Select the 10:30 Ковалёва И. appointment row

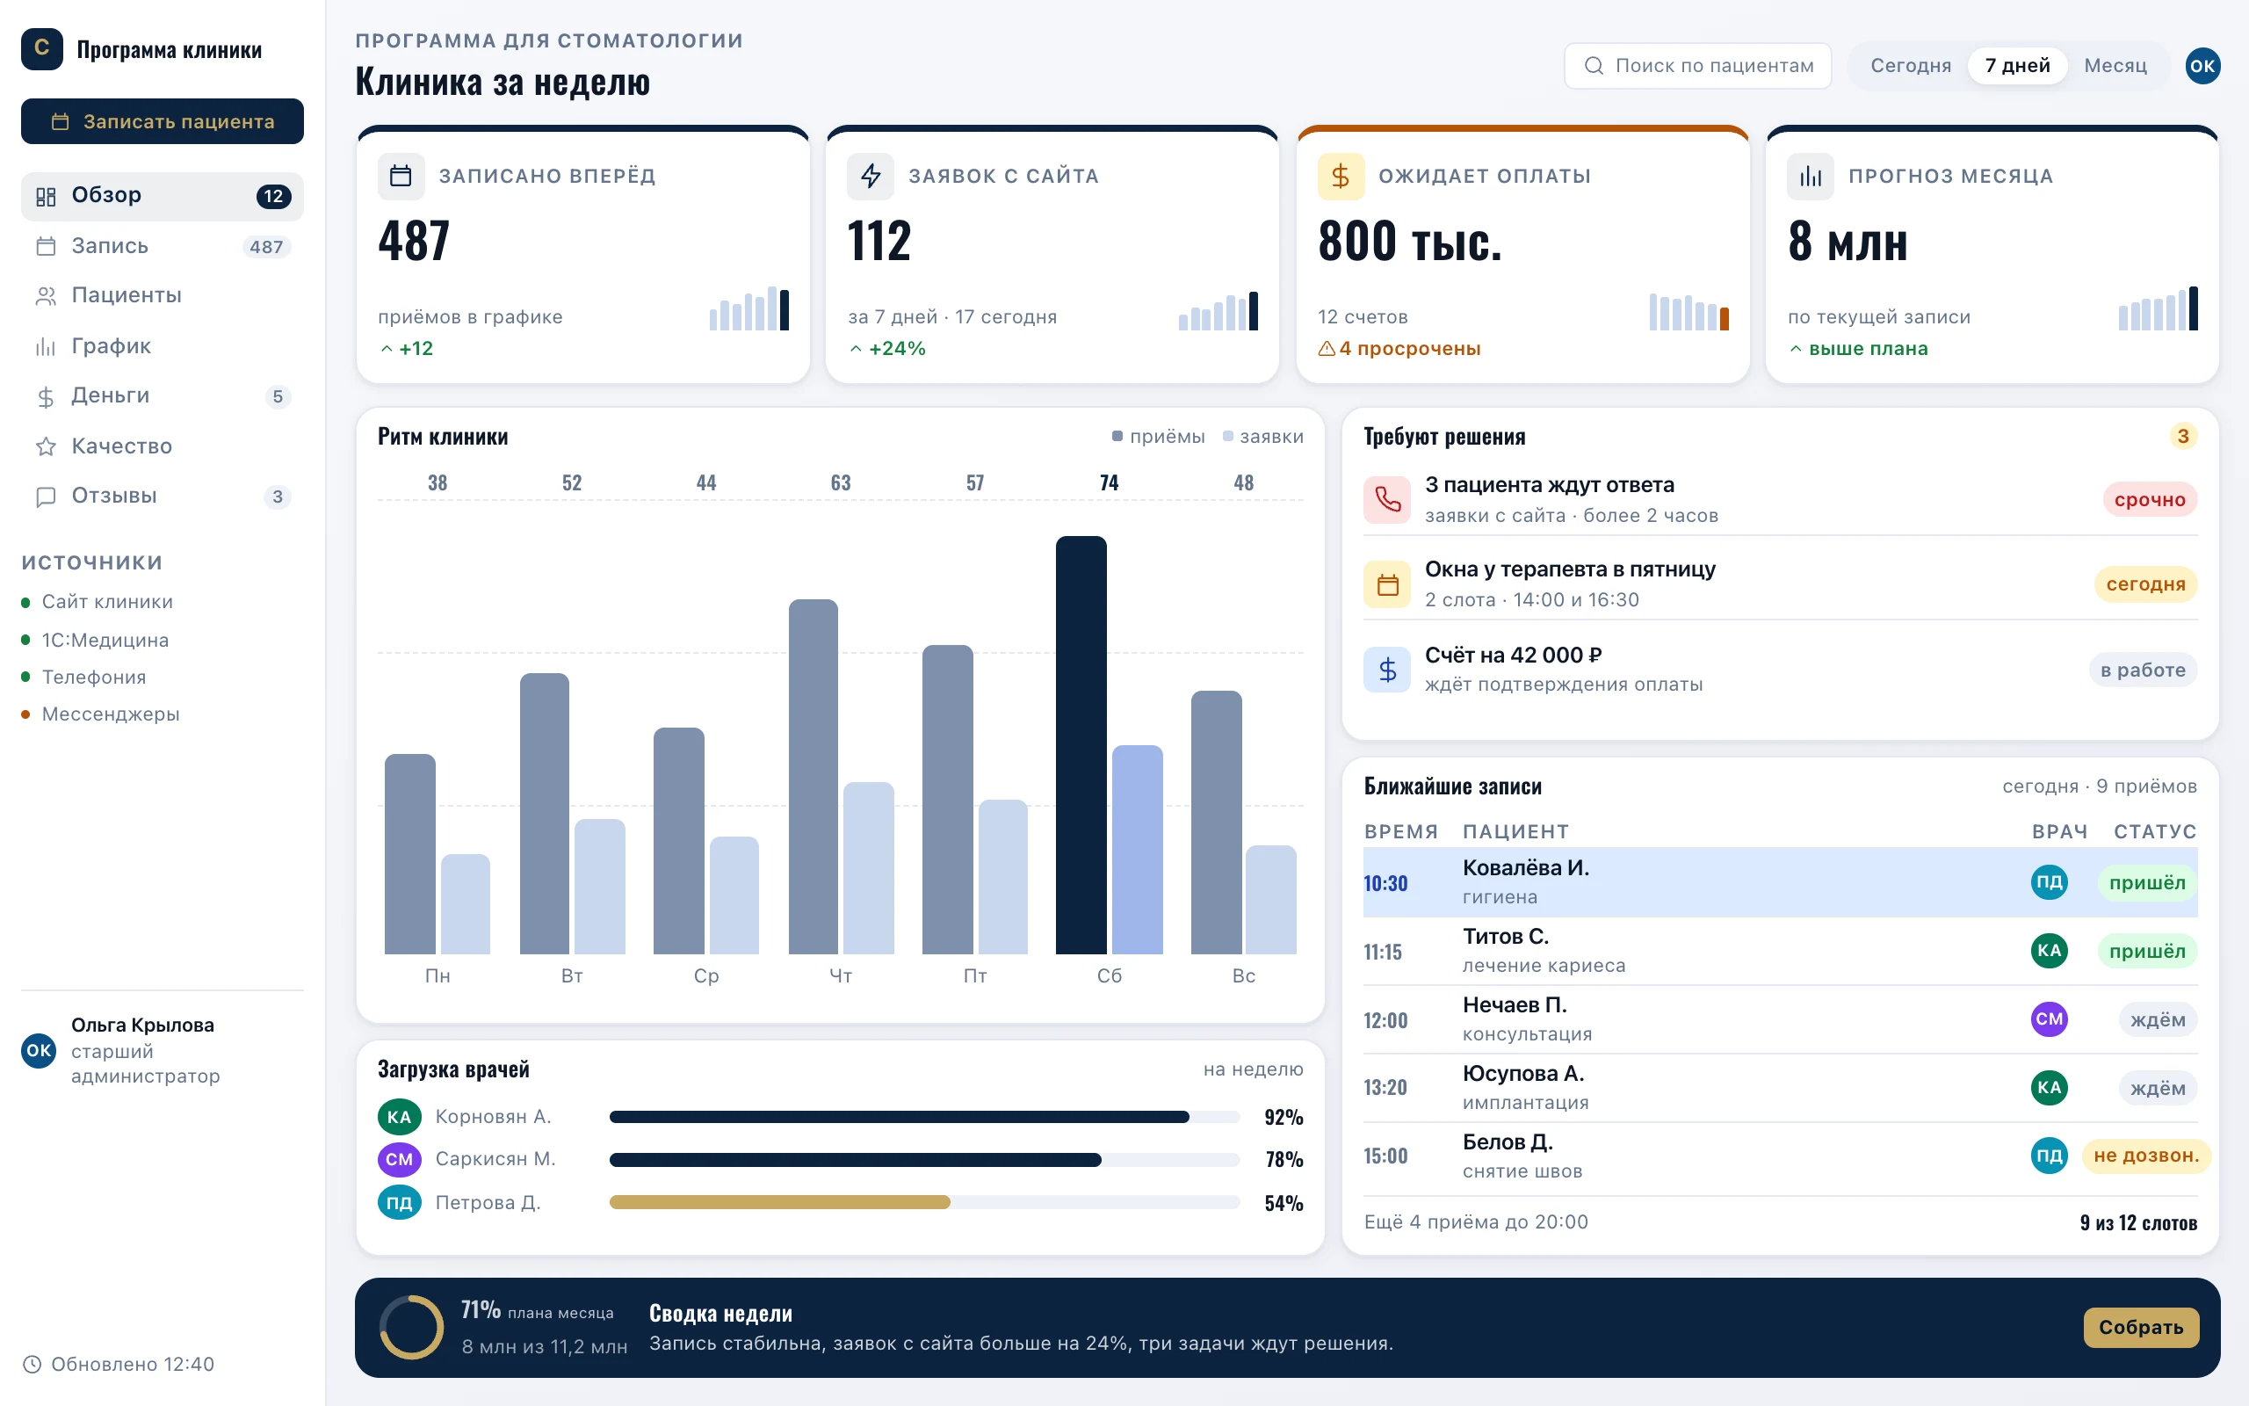point(1781,882)
